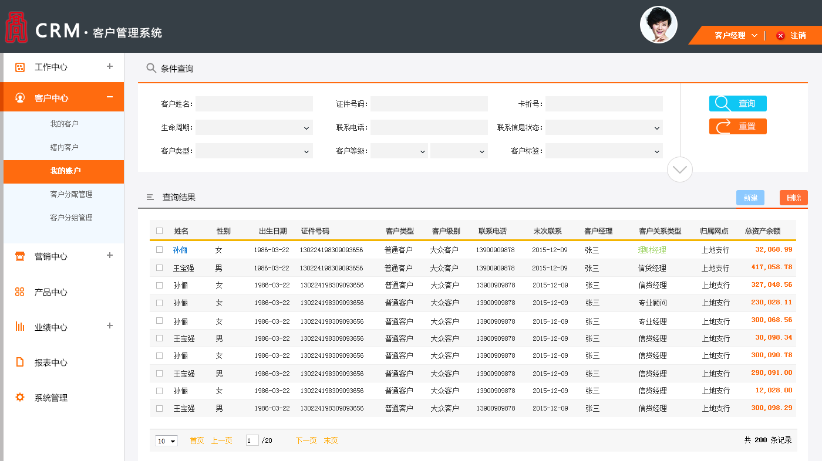
Task: Go to next page via 下一页
Action: click(306, 440)
